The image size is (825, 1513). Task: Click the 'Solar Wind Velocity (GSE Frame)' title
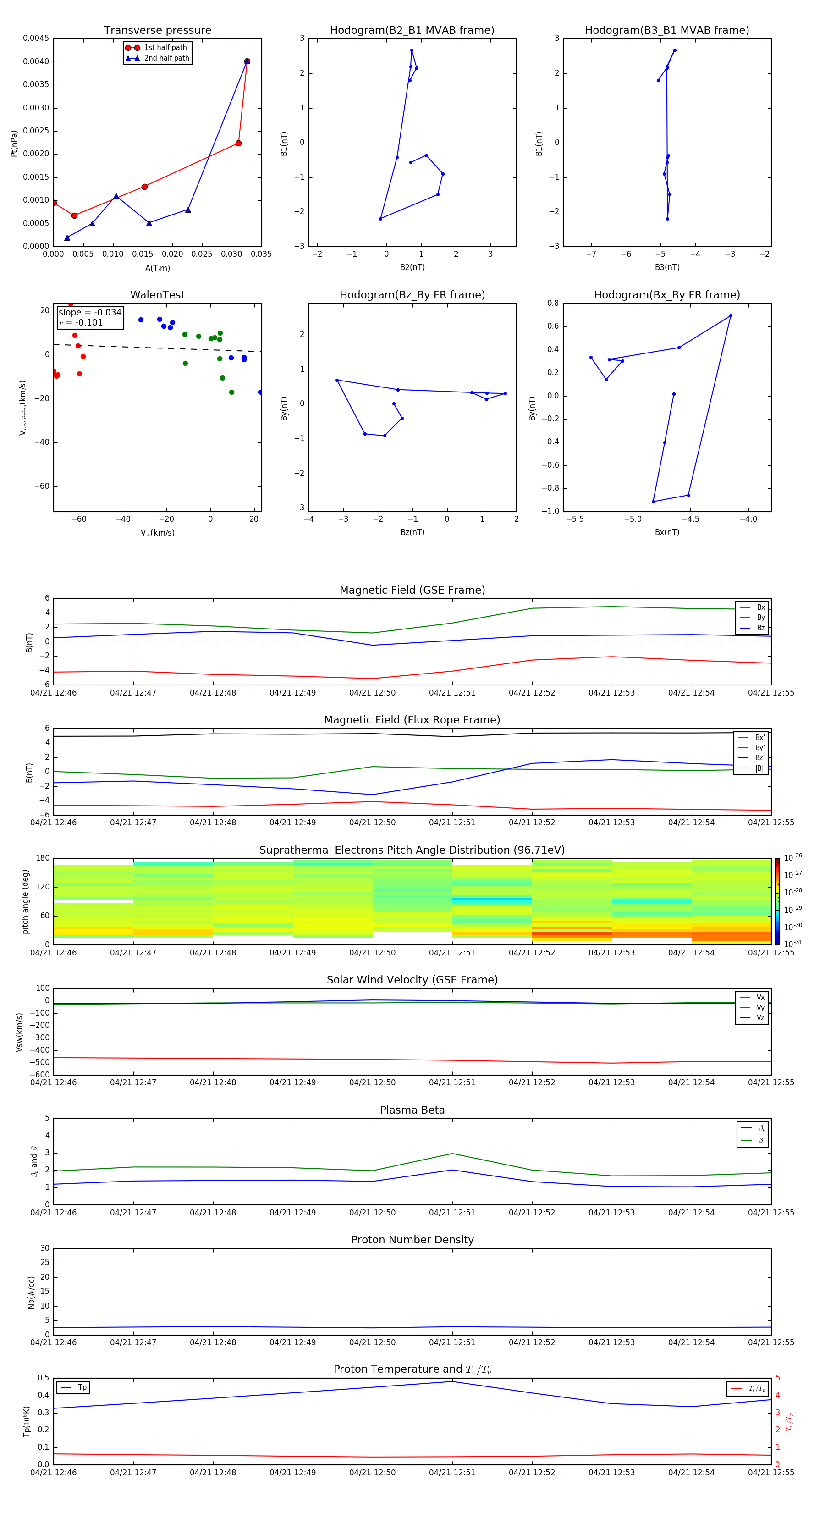pos(412,980)
